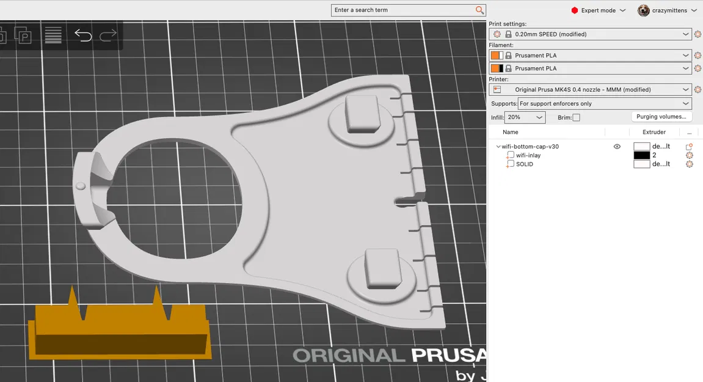The width and height of the screenshot is (703, 382).
Task: Click the edit icon for wifi-bottom-cap-v30
Action: pyautogui.click(x=689, y=146)
